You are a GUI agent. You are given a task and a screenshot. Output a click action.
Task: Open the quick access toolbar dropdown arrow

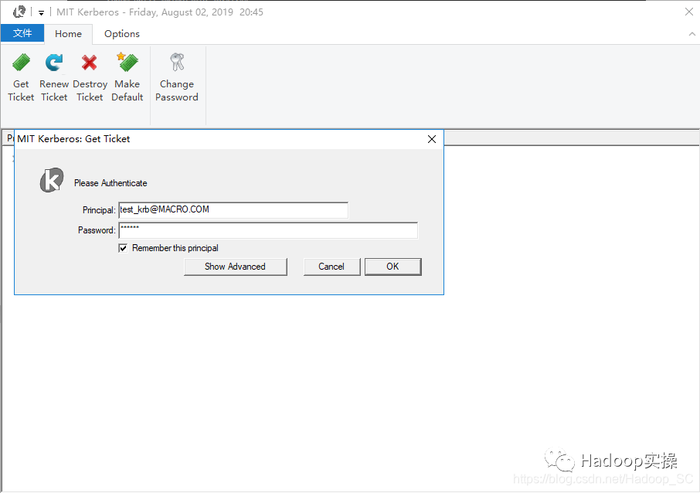(x=41, y=13)
